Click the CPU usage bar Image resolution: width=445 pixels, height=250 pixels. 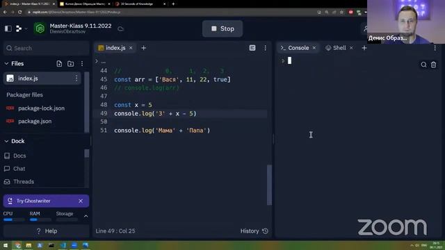pos(14,219)
